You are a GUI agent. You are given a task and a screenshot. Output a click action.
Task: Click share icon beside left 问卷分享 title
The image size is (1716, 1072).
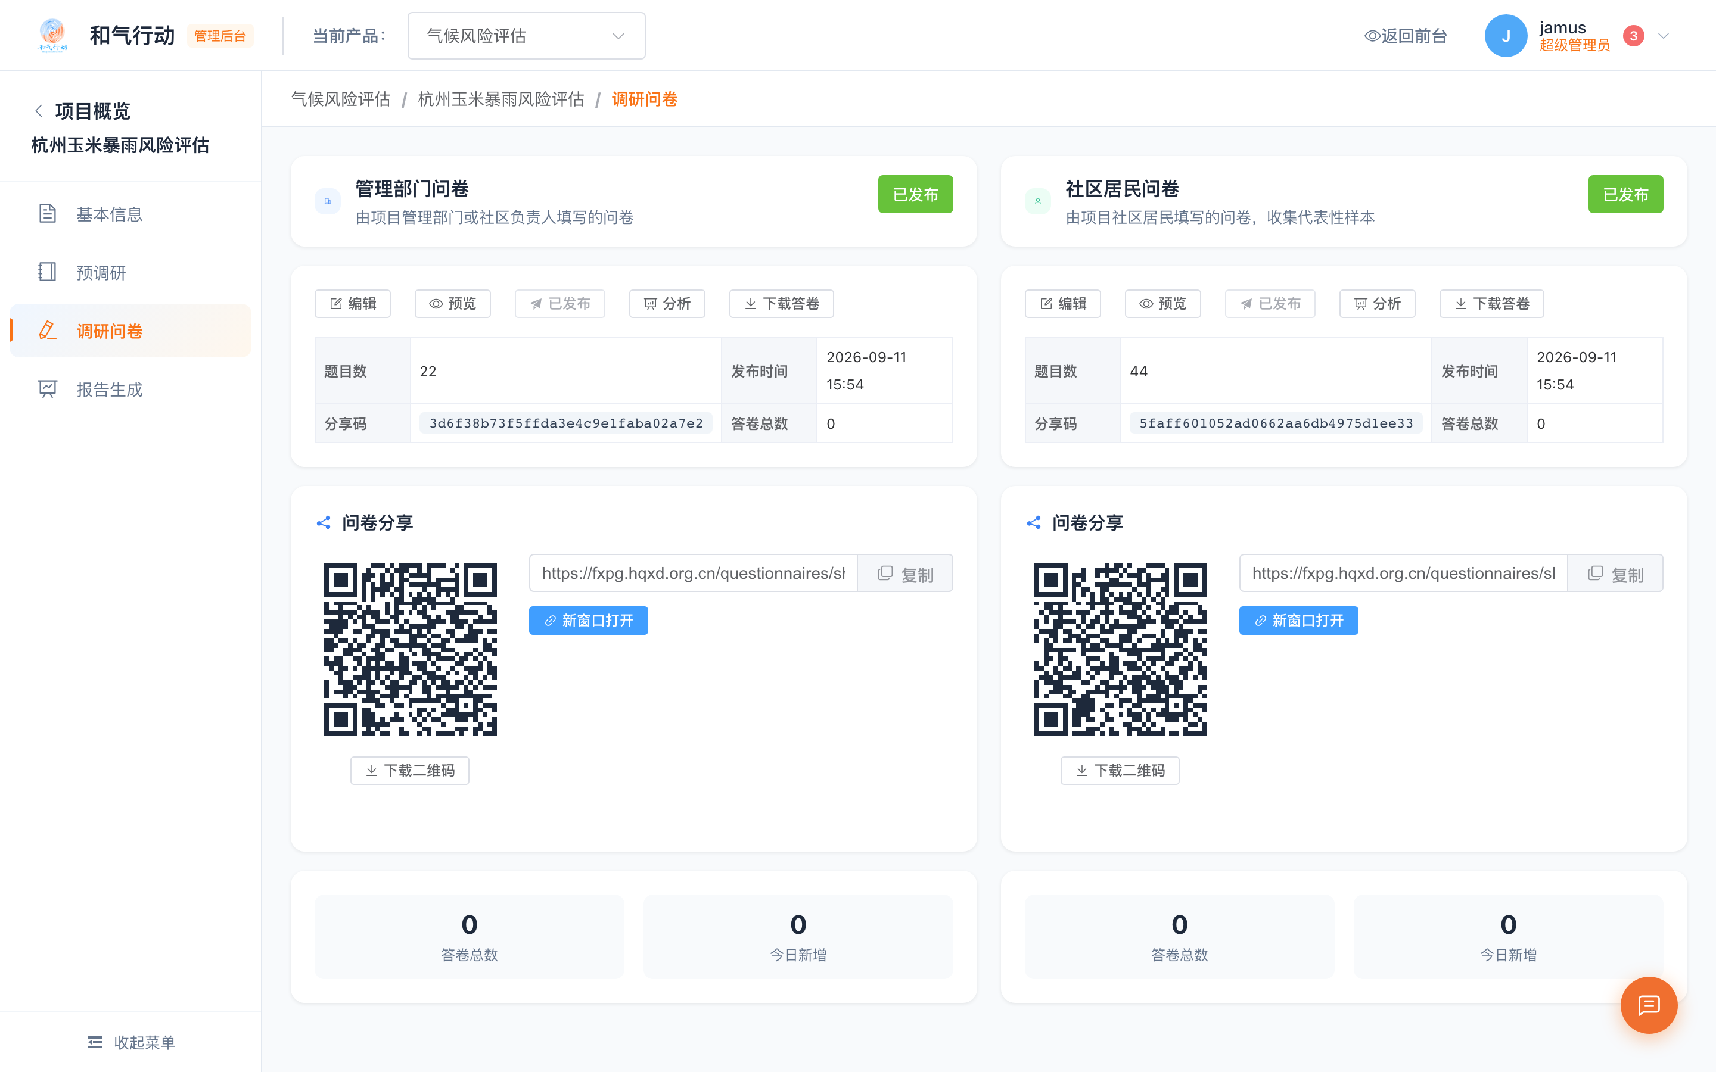click(x=324, y=522)
